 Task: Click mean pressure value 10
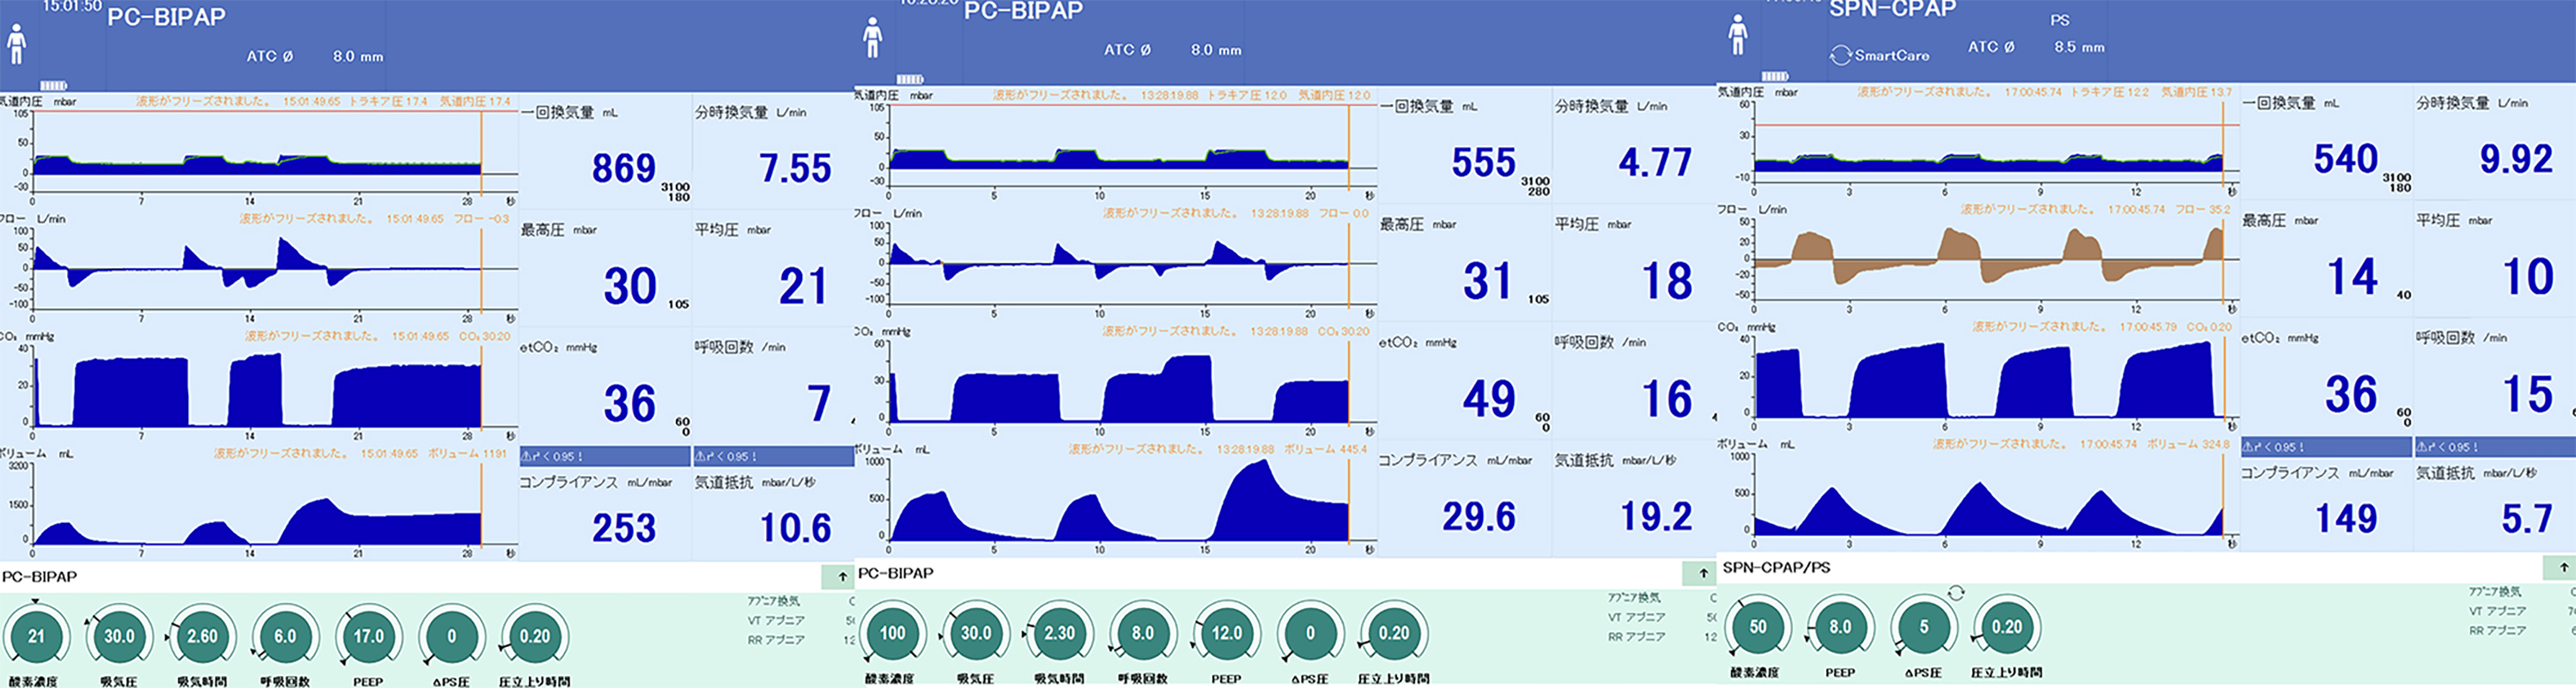pos(2528,277)
